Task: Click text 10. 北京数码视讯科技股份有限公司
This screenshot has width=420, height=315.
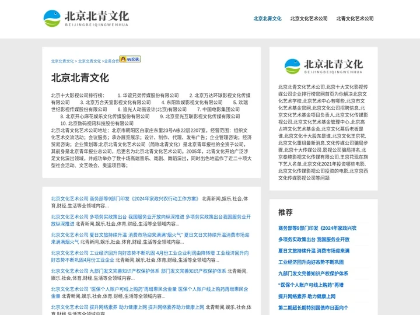Action: (97, 124)
